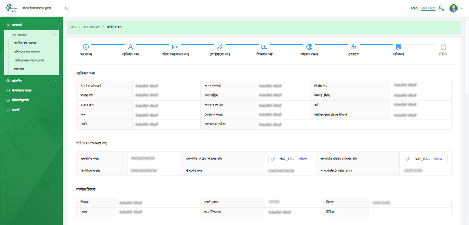Select the ভাষাগত দক্ষতা step label
469x225 pixels.
point(309,54)
